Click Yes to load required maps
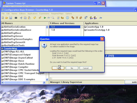Image resolution: width=137 pixels, height=103 pixels. [x=58, y=68]
